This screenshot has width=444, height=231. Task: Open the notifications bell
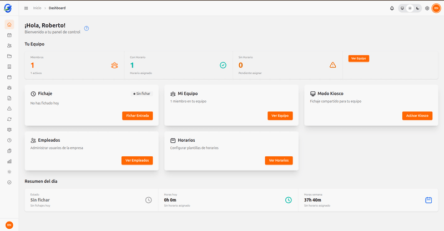(392, 8)
